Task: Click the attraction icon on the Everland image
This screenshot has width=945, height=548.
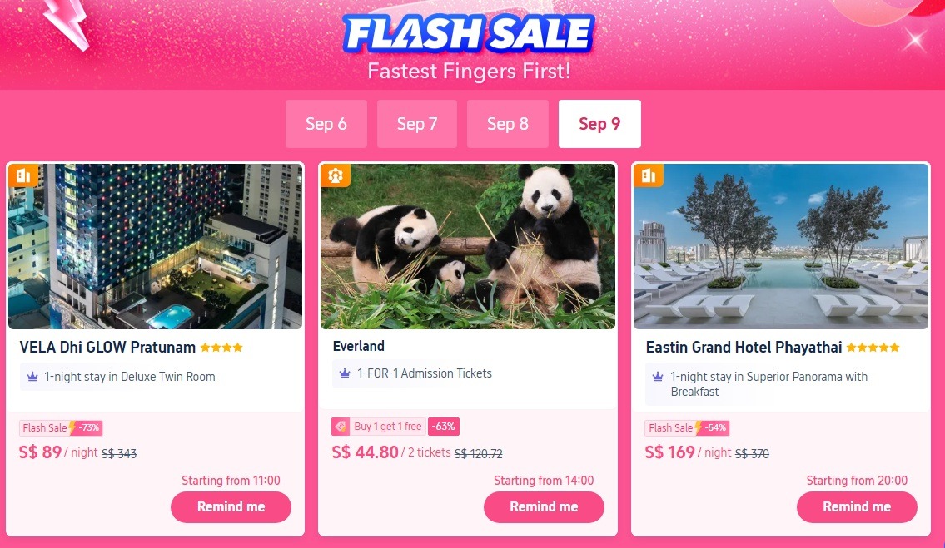Action: click(x=336, y=175)
